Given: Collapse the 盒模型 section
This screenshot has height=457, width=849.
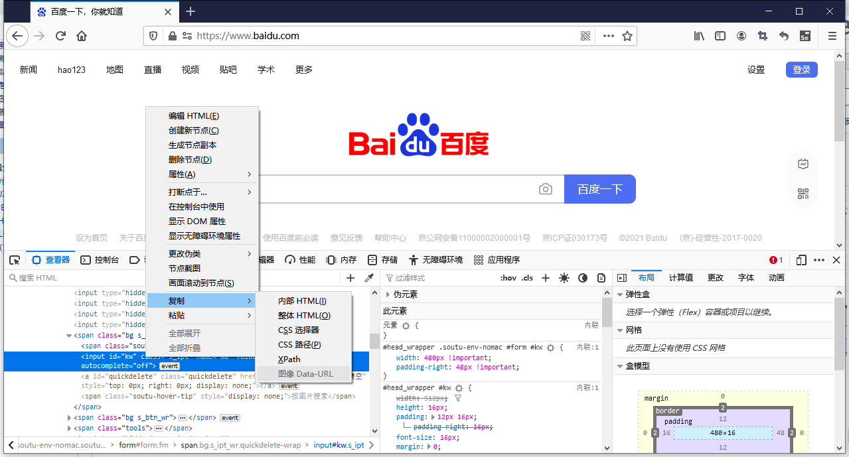Looking at the screenshot, I should pyautogui.click(x=620, y=366).
